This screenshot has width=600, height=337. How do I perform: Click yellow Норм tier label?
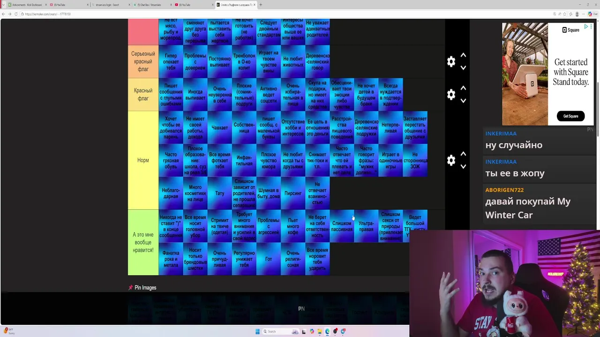[143, 160]
